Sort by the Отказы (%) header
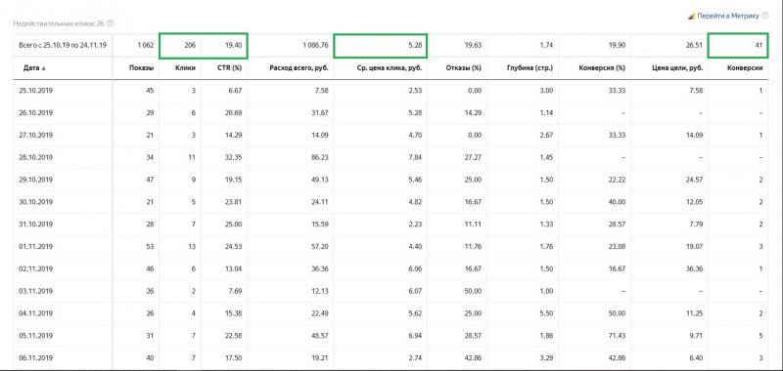This screenshot has height=371, width=783. click(x=463, y=68)
